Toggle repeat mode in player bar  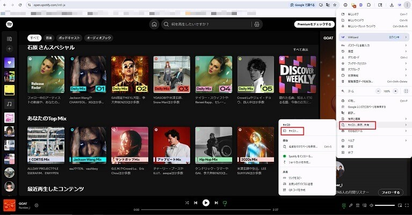[225, 203]
